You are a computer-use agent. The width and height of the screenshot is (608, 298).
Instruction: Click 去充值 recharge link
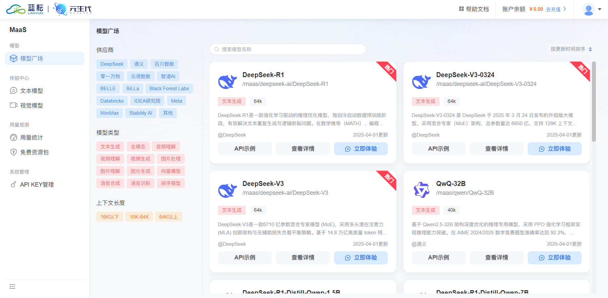(556, 9)
